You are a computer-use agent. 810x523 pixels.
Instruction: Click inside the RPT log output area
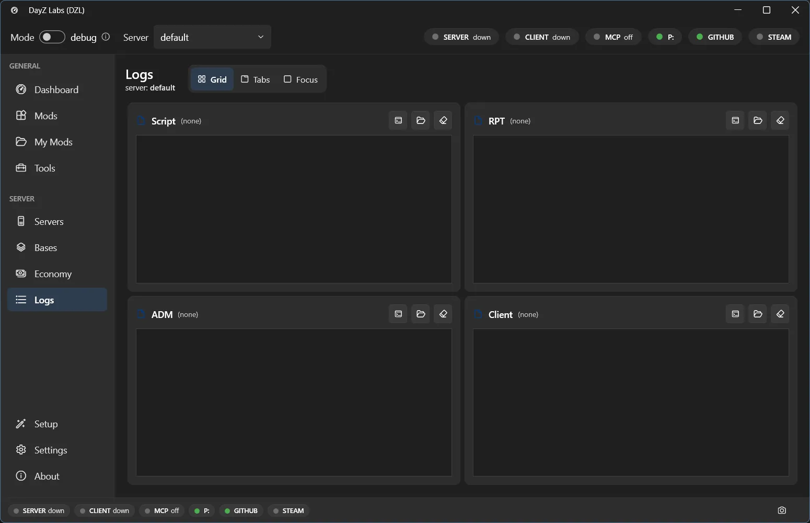click(631, 209)
